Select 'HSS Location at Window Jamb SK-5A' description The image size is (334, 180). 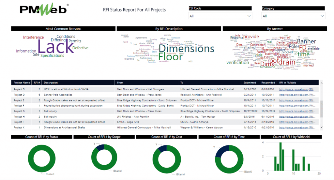66,89
